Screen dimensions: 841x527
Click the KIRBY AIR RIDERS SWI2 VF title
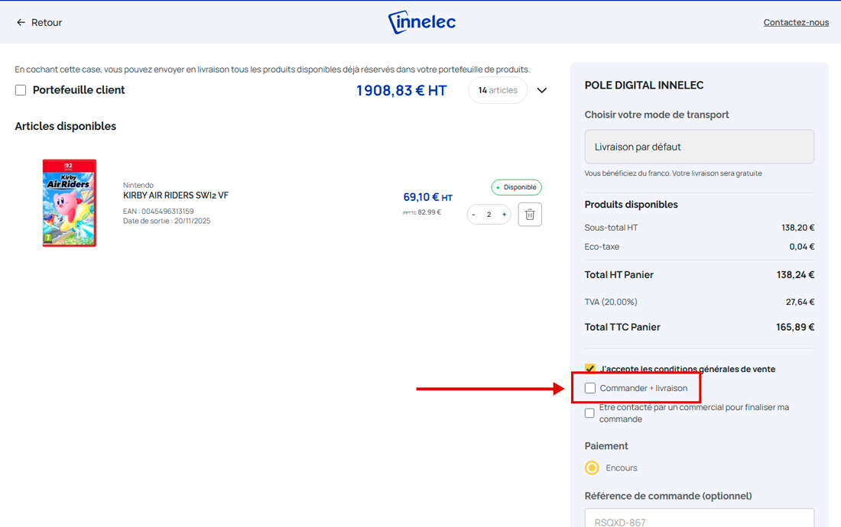coord(176,196)
